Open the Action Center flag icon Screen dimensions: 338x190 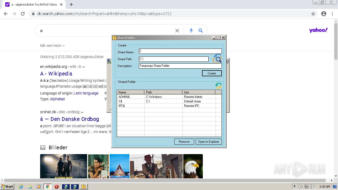[313, 187]
